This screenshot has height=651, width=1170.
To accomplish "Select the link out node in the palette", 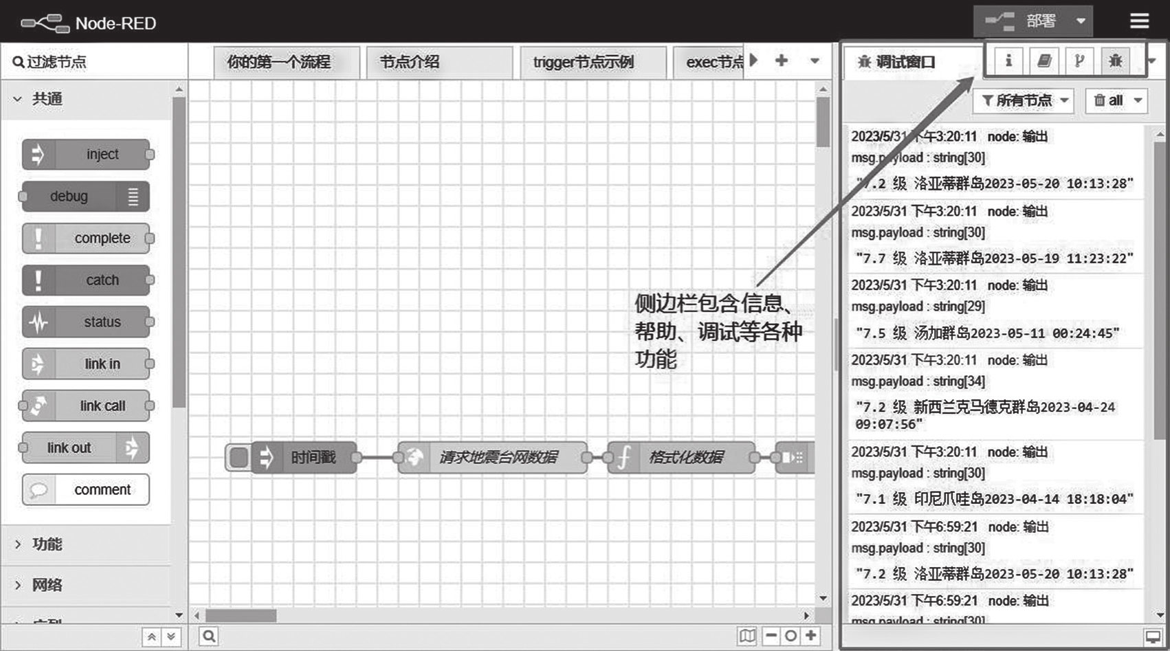I will tap(86, 448).
